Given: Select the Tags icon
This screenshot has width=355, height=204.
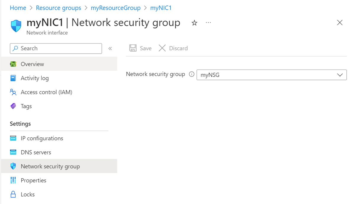Looking at the screenshot, I should (13, 106).
